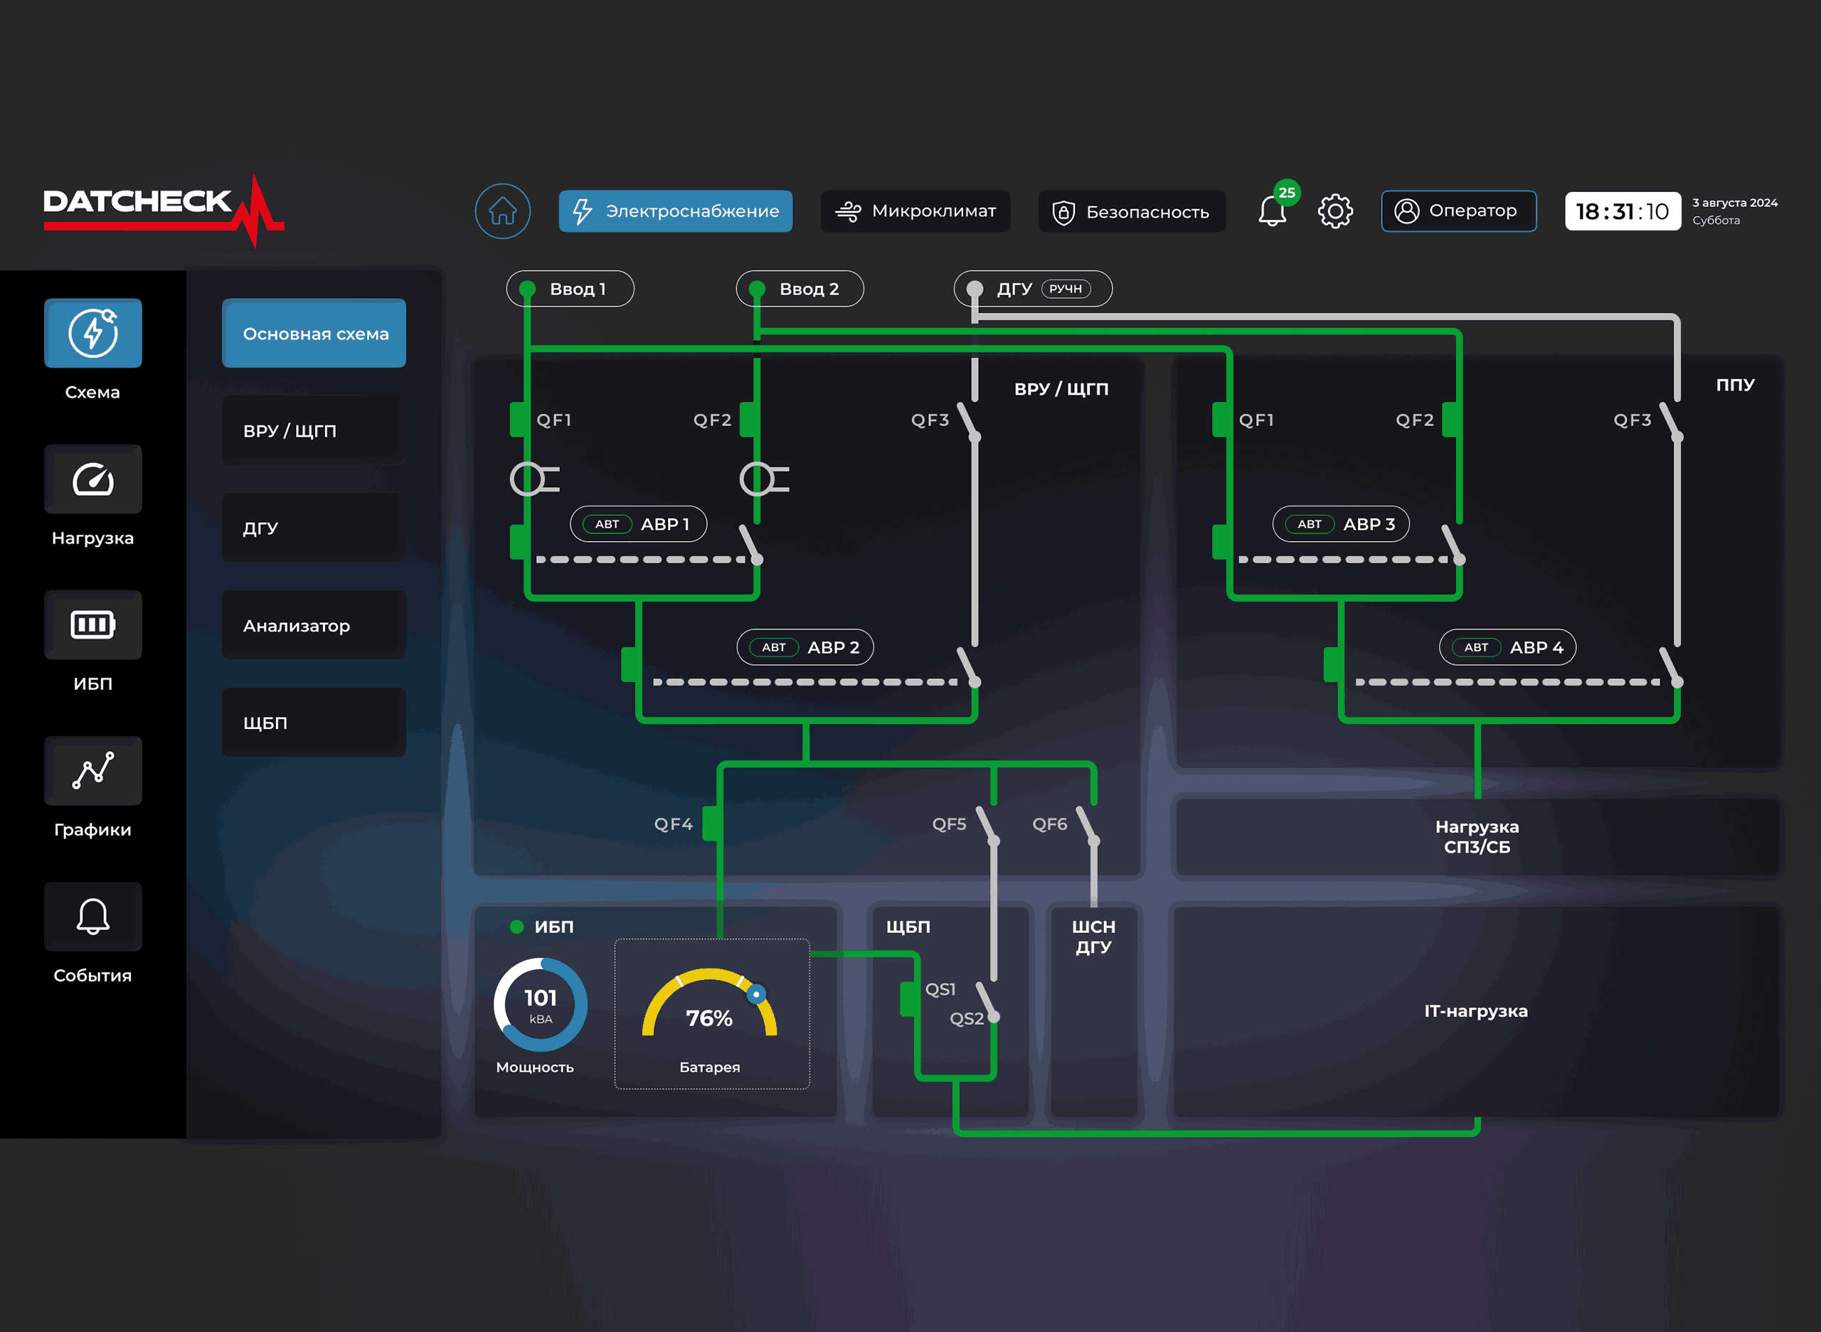Click the Анализатор submenu button

click(314, 626)
